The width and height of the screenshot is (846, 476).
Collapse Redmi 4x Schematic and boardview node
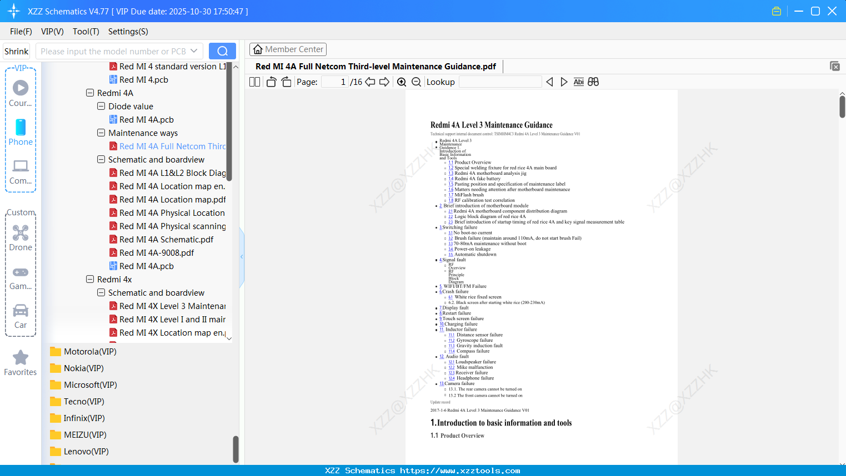(101, 292)
